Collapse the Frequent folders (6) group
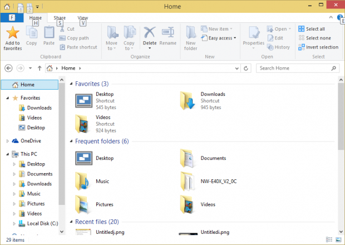345x245 pixels. click(x=71, y=141)
